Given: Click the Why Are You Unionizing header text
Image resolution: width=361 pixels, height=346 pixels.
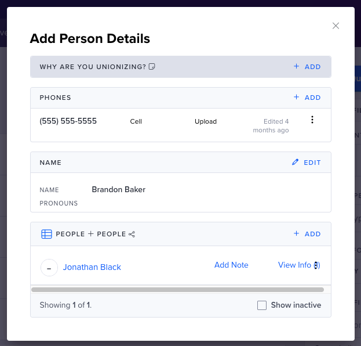Looking at the screenshot, I should coord(93,67).
